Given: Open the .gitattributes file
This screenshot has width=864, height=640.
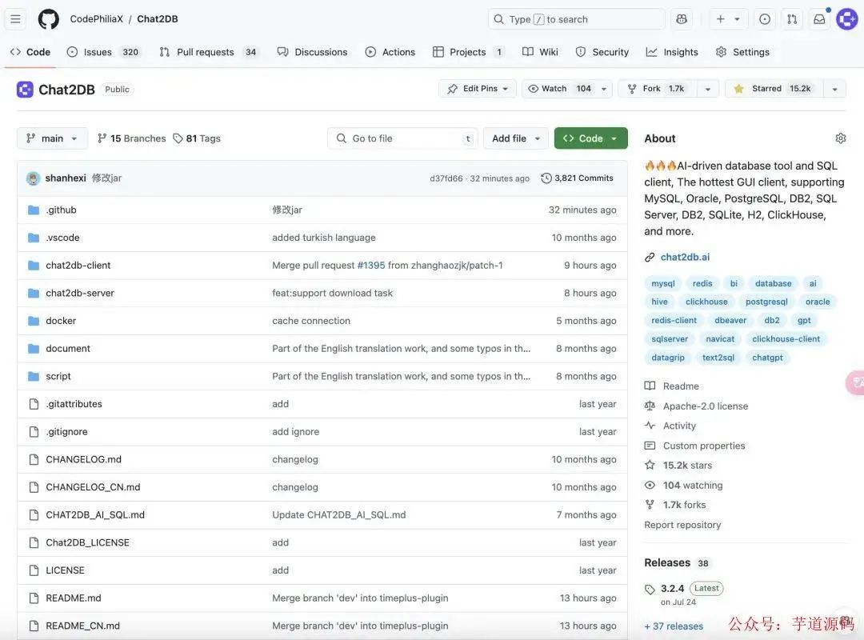Looking at the screenshot, I should point(74,404).
